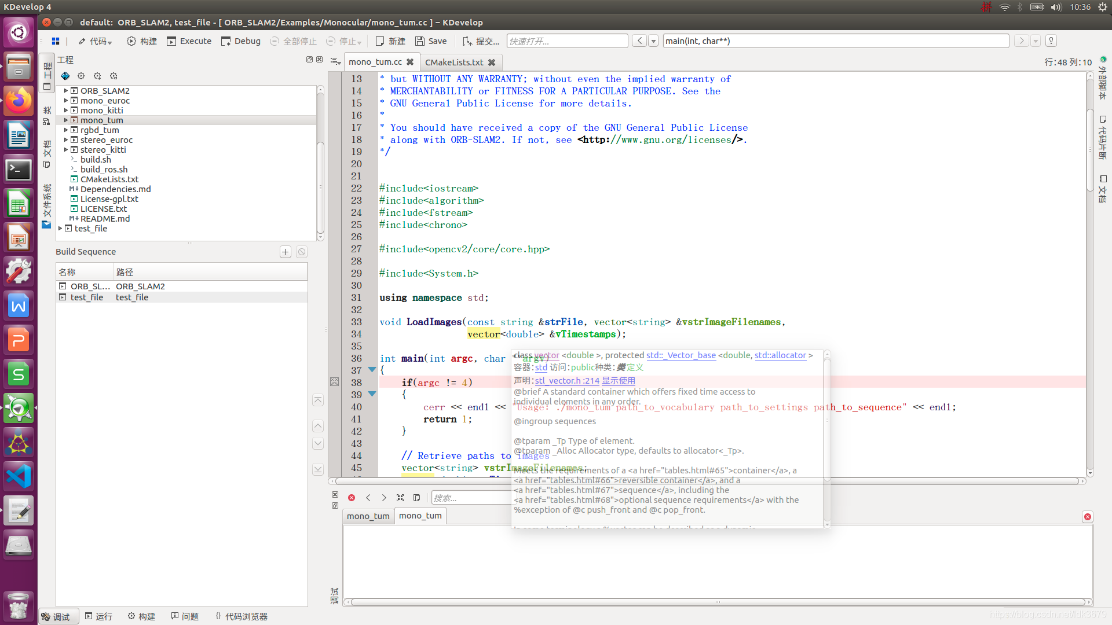The height and width of the screenshot is (625, 1112).
Task: Close the CMakeLists.txt tab
Action: [x=492, y=62]
